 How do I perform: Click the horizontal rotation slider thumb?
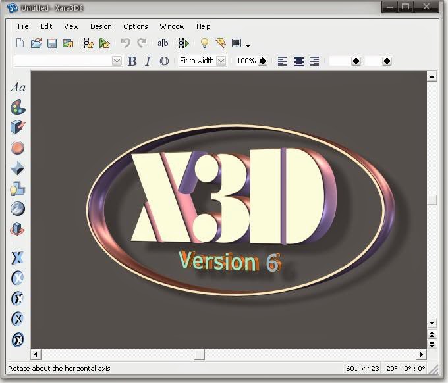pos(200,355)
